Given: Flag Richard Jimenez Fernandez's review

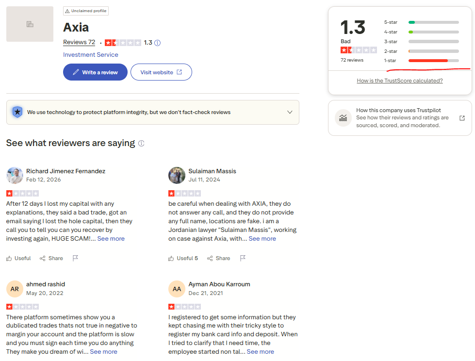Looking at the screenshot, I should point(75,258).
